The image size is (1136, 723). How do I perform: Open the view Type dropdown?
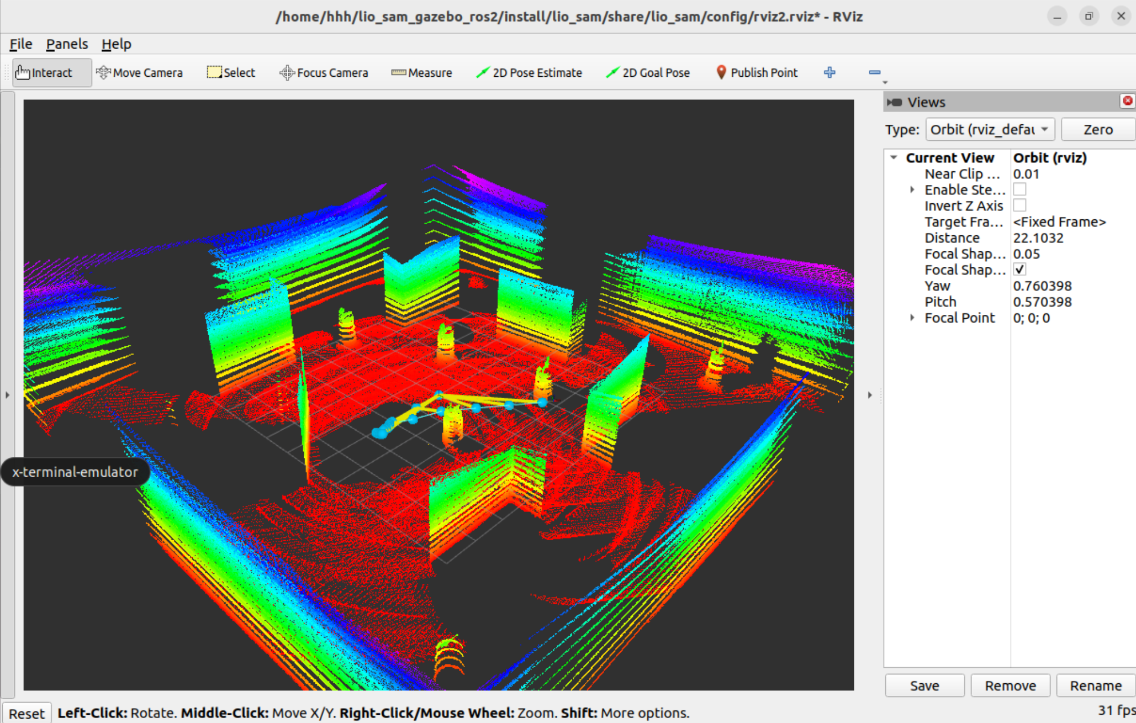990,130
